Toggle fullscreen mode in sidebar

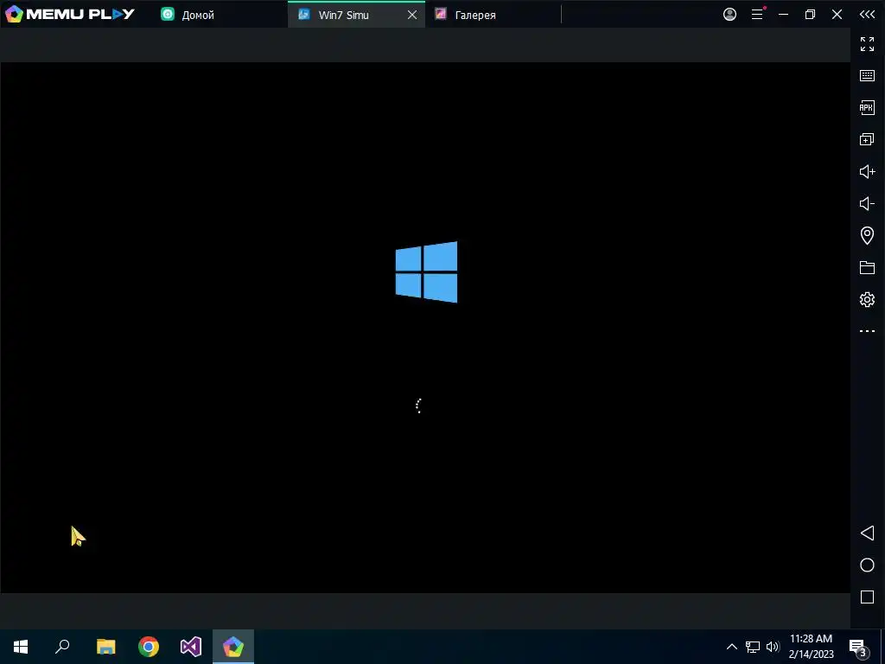click(867, 44)
